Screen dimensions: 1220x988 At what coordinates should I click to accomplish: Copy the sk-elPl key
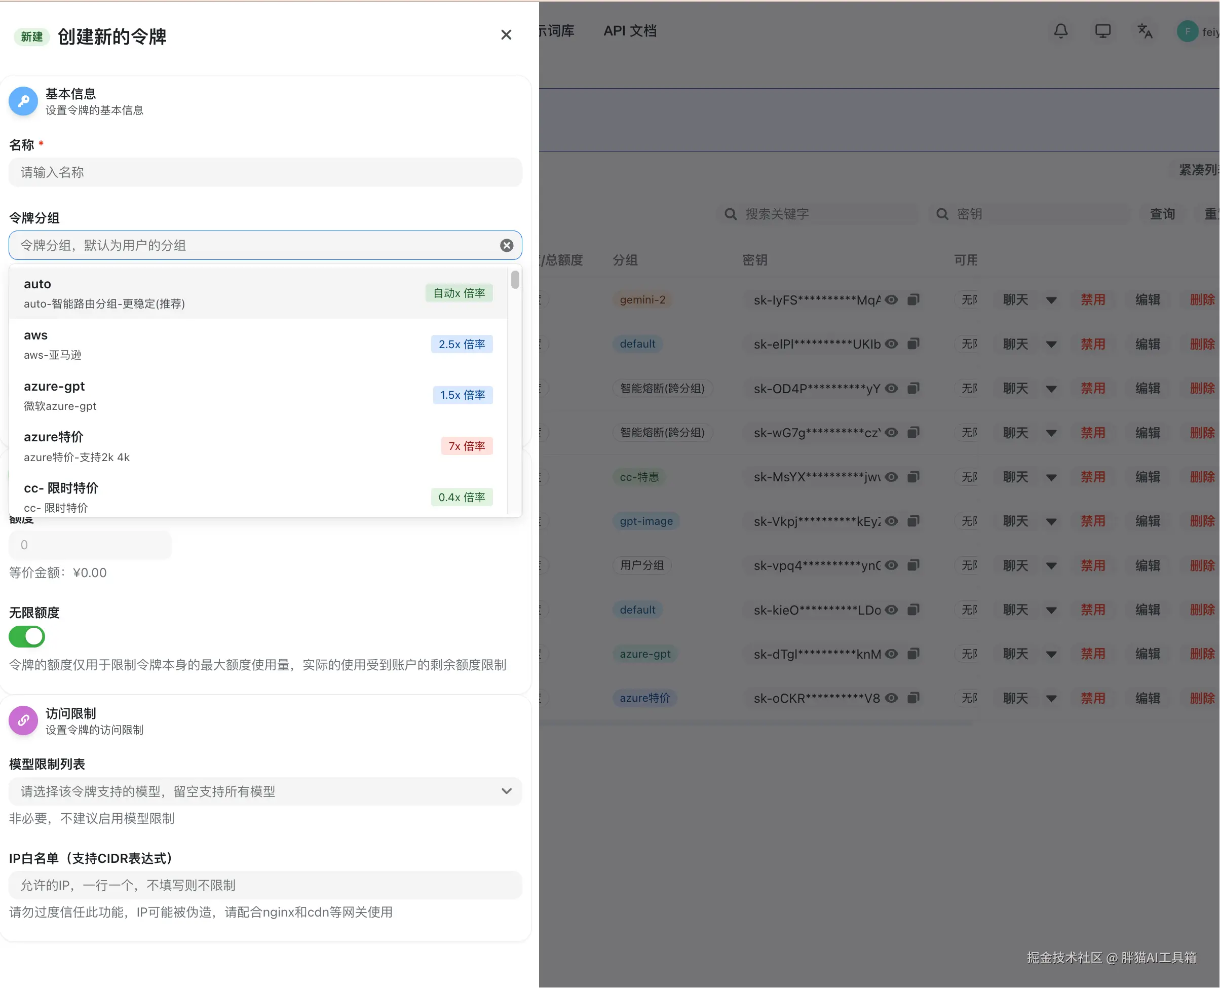tap(913, 344)
